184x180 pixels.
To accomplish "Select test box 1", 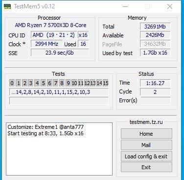I will [19, 83].
